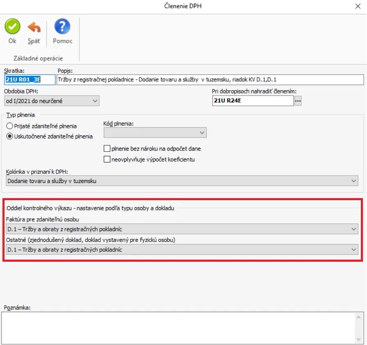Click inside the Poznámka text area
Image resolution: width=367 pixels, height=345 pixels.
pyautogui.click(x=178, y=328)
